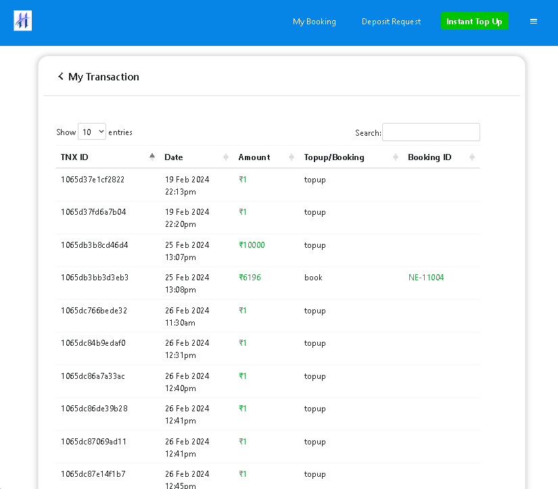558x489 pixels.
Task: Click the My Transaction heading
Action: [x=103, y=77]
